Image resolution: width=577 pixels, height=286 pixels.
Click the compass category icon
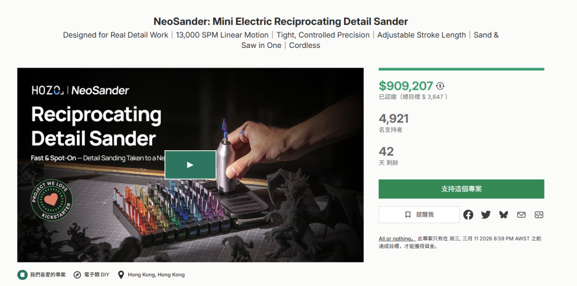click(x=77, y=275)
